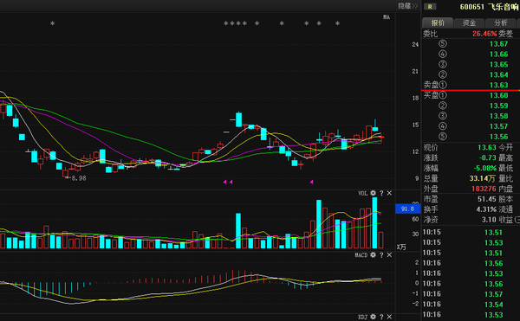Click the 91.8 volume value marker
520x321 pixels.
(408, 209)
